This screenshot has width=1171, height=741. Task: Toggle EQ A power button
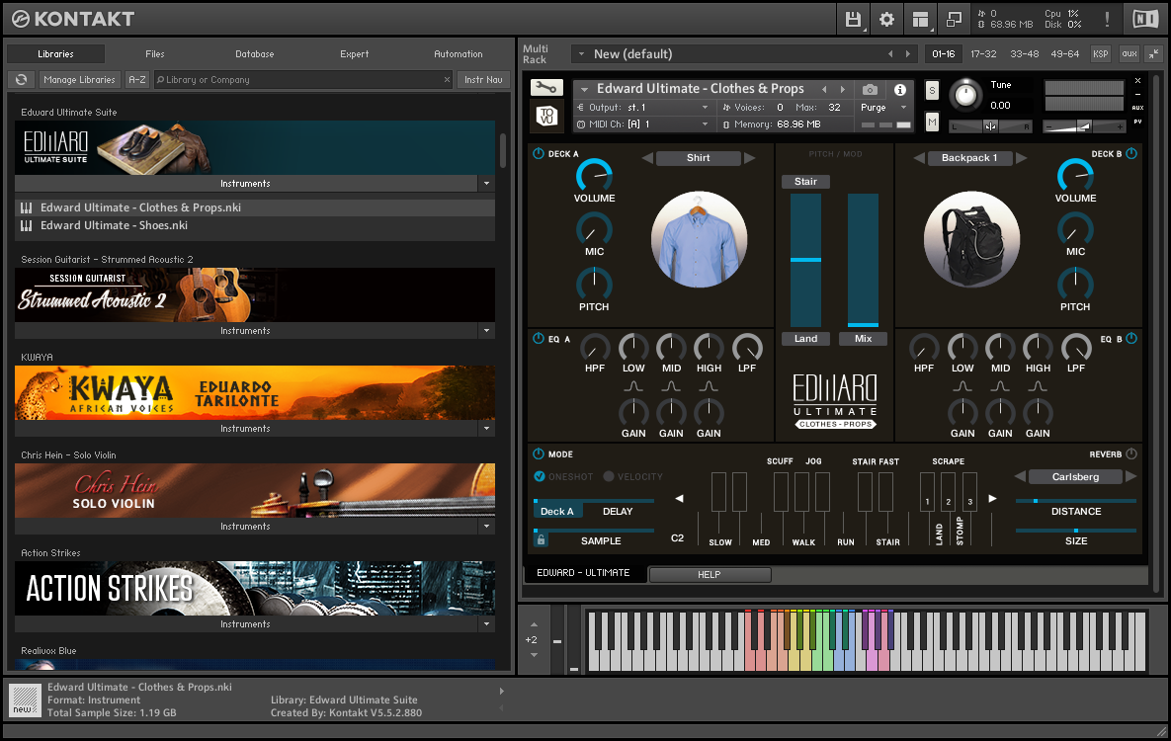point(539,338)
